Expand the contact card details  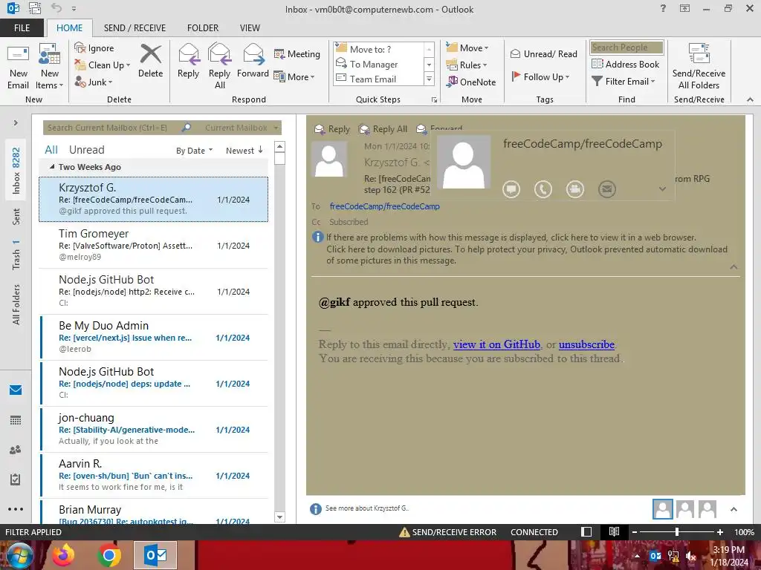[x=662, y=189]
